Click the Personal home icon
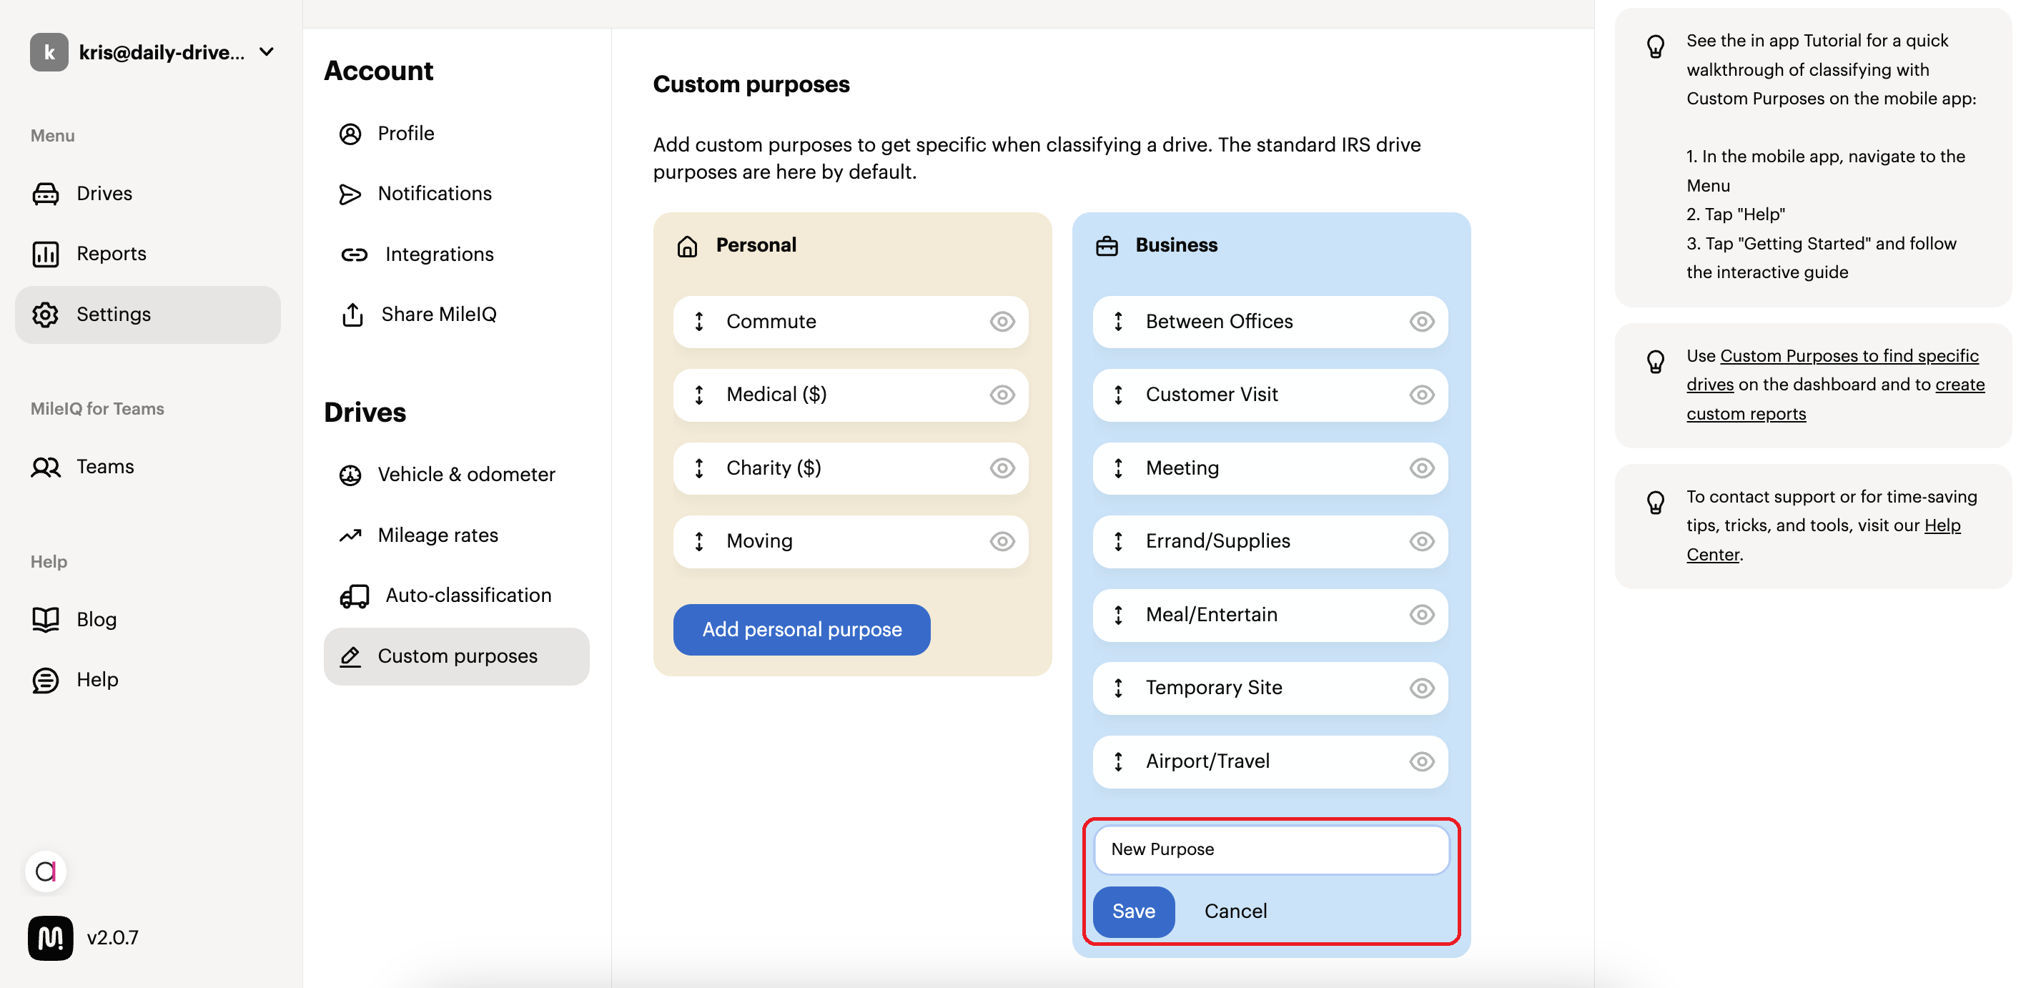This screenshot has width=2026, height=988. [x=686, y=246]
